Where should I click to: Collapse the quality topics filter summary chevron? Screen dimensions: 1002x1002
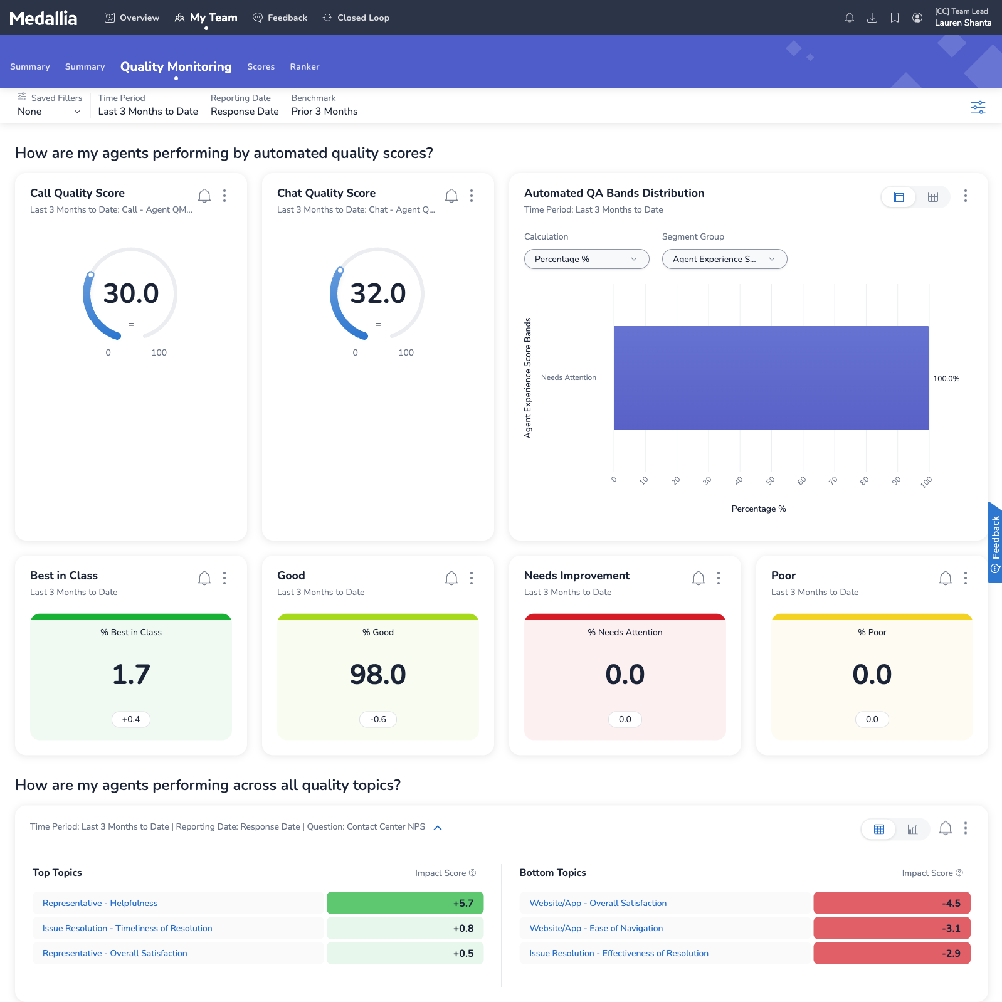(x=438, y=828)
